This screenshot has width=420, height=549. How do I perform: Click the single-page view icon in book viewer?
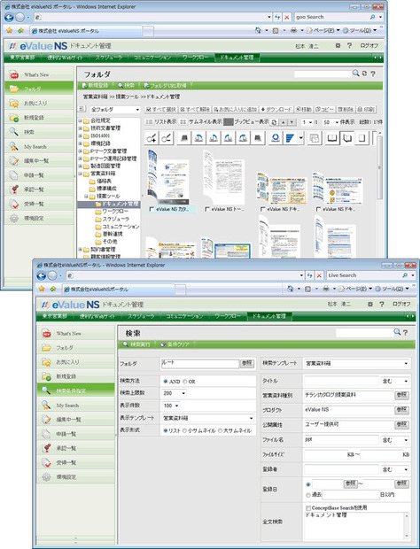pos(362,138)
